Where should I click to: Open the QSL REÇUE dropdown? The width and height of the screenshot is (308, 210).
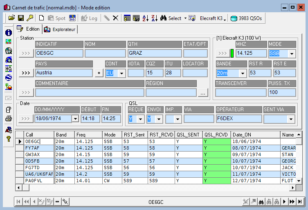(x=140, y=119)
